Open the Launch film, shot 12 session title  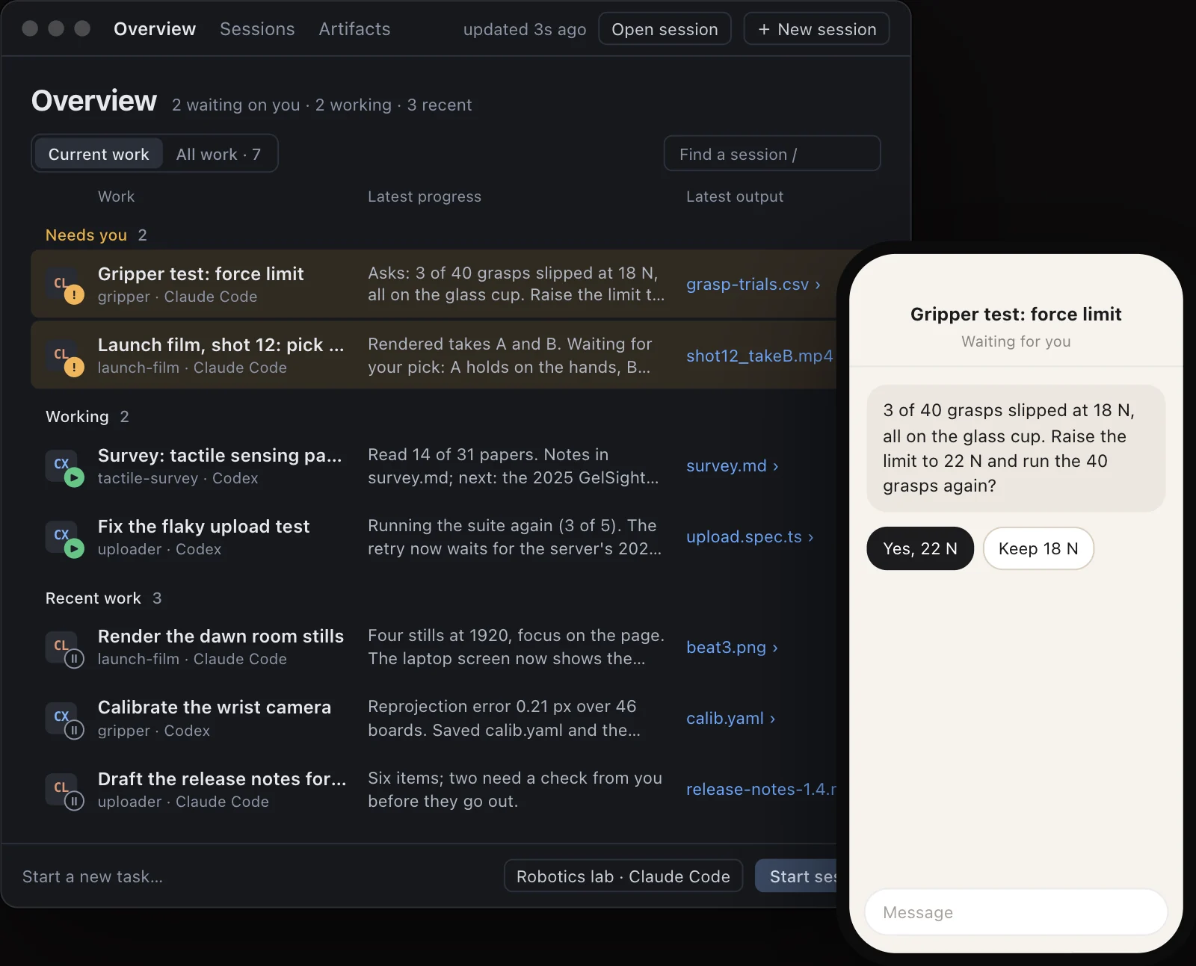[221, 344]
